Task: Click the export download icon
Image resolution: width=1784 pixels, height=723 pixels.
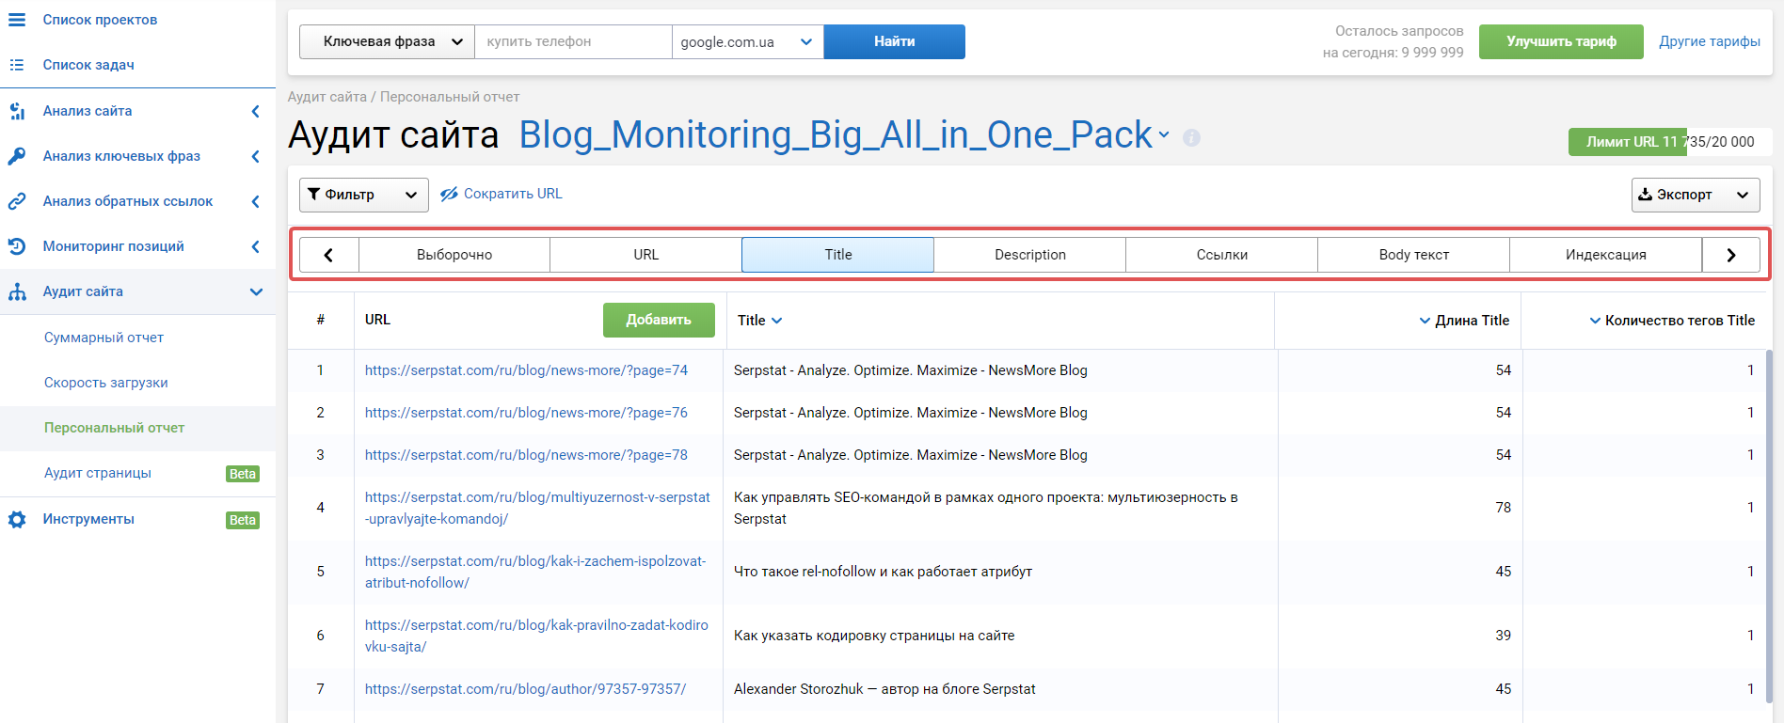Action: [1645, 194]
